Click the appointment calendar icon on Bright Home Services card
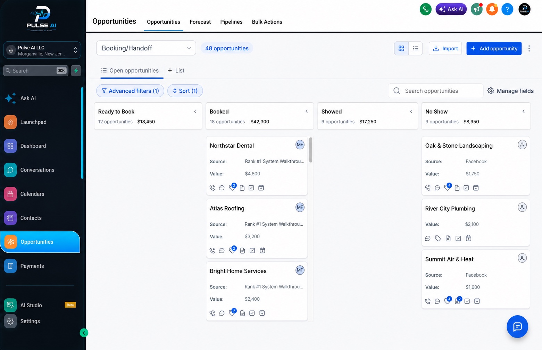The height and width of the screenshot is (350, 542). click(x=262, y=313)
